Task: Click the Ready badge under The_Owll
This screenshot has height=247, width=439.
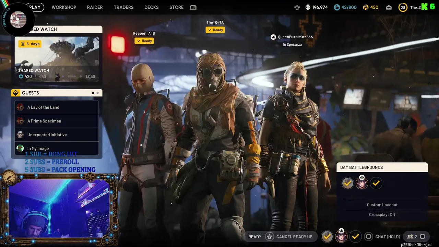Action: [215, 30]
